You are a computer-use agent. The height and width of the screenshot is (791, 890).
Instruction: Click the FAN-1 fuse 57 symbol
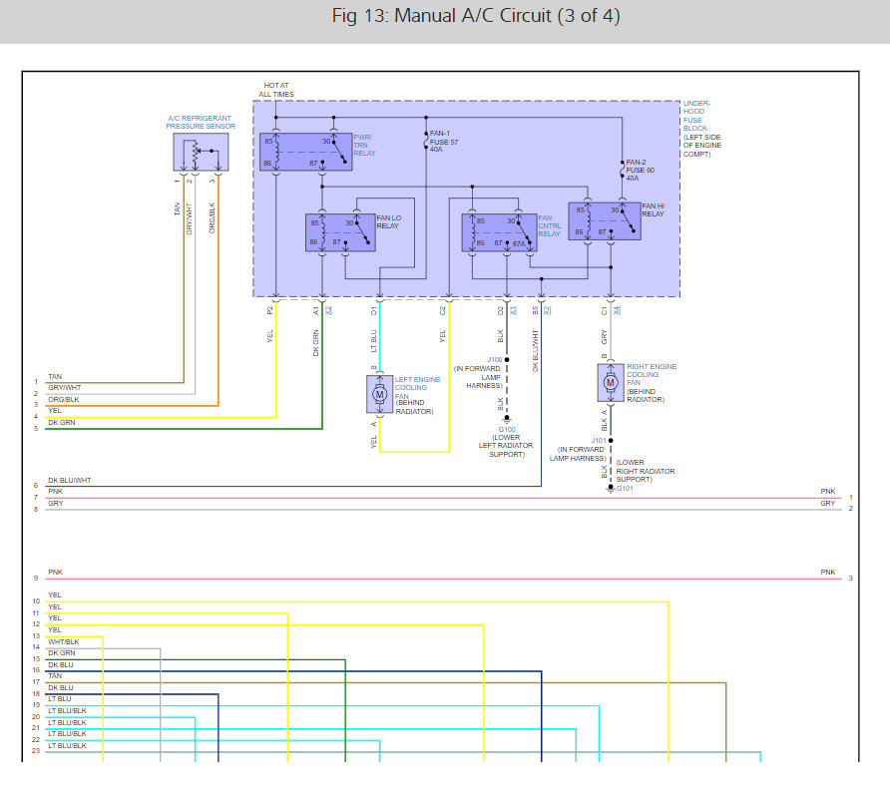426,141
